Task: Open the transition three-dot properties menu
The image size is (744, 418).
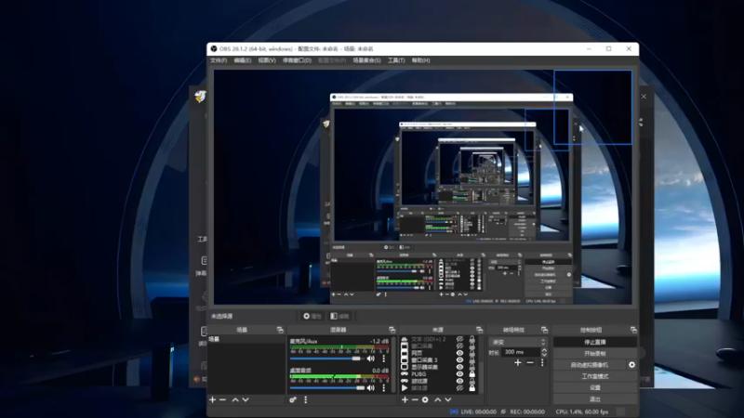Action: 542,362
